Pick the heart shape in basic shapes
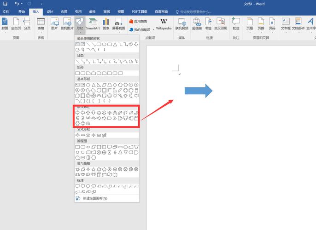Screen dimensions: 316x230 (115, 96)
